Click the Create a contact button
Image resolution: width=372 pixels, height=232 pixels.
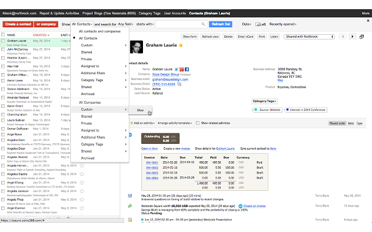18,24
